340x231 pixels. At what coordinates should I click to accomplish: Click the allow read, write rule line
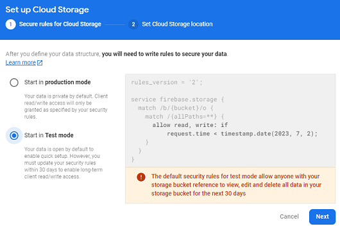coord(190,125)
